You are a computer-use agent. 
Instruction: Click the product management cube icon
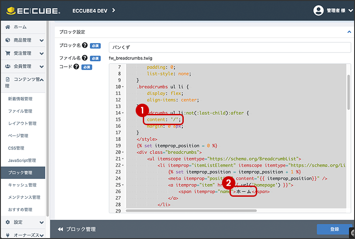[x=8, y=40]
